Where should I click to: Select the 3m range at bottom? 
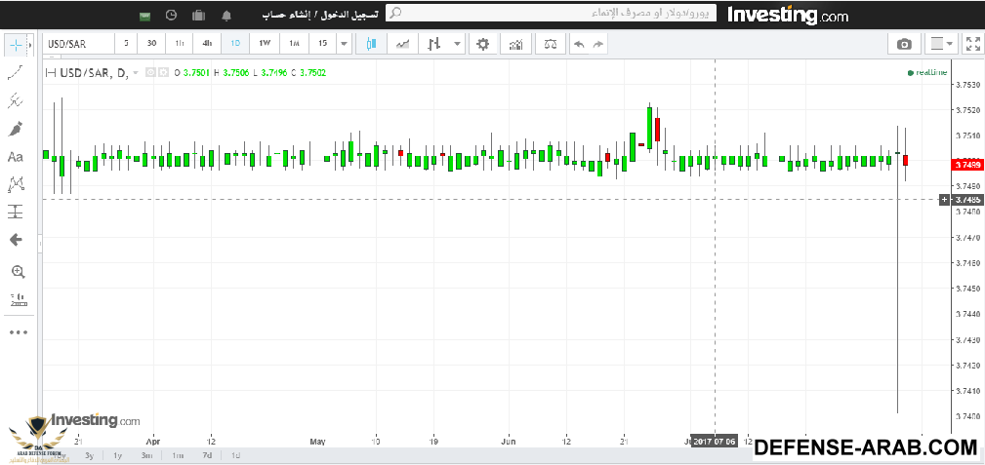coord(146,455)
